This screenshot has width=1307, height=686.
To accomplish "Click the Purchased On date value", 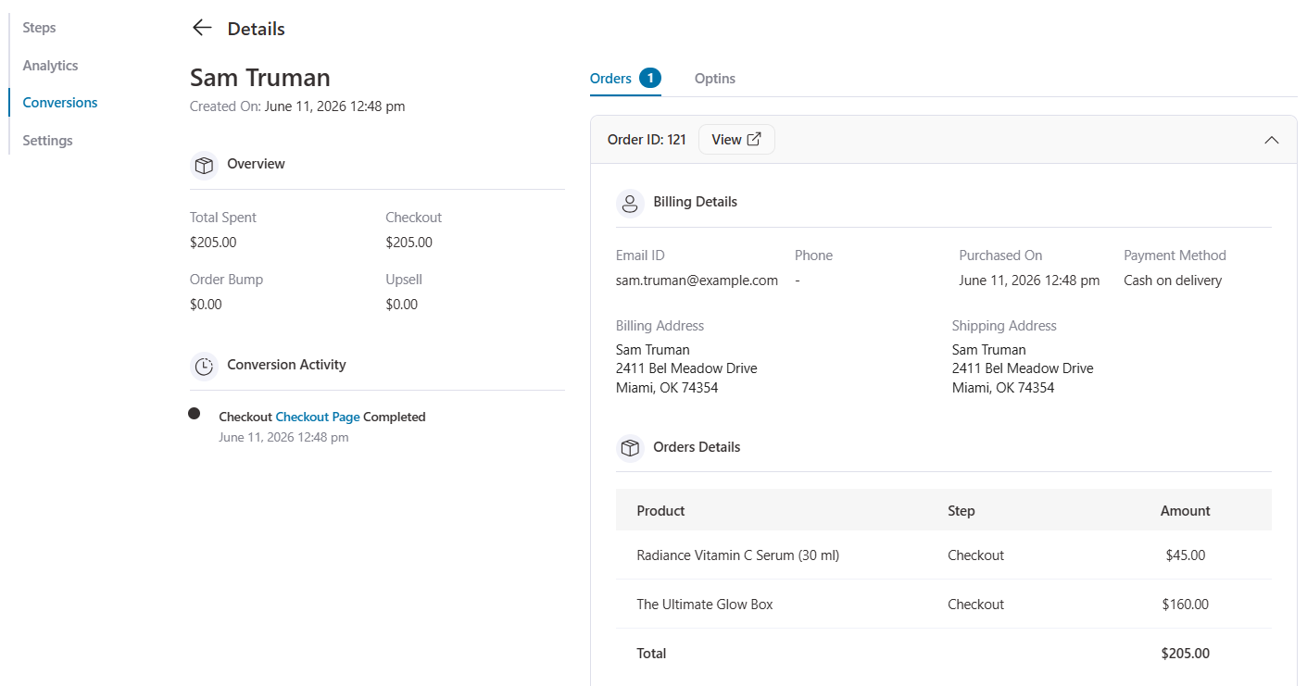I will pyautogui.click(x=1029, y=281).
